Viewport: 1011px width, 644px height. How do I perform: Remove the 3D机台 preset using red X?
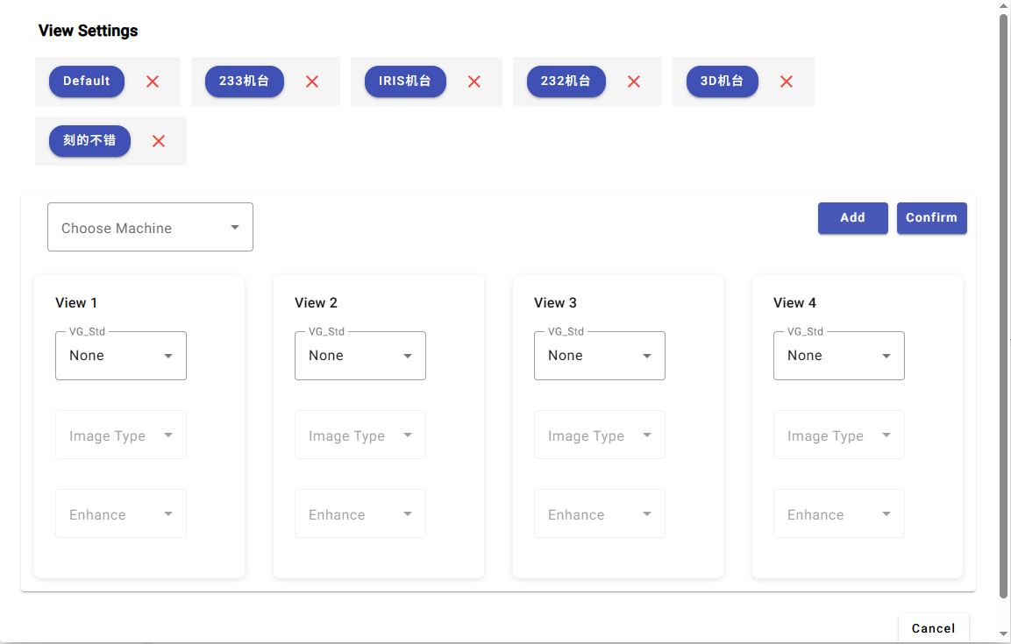click(x=787, y=81)
